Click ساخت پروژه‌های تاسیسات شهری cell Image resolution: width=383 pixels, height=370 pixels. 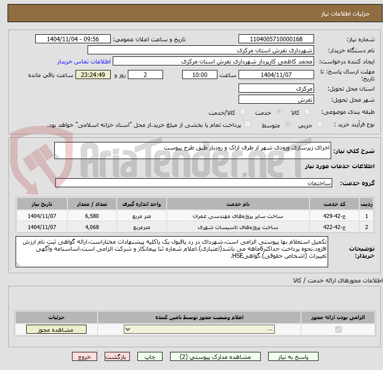pos(238,227)
